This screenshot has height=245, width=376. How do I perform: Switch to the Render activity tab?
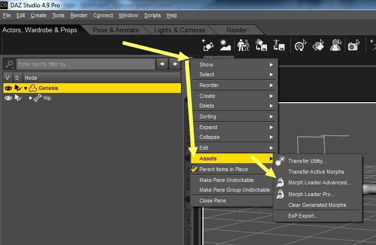(x=237, y=30)
